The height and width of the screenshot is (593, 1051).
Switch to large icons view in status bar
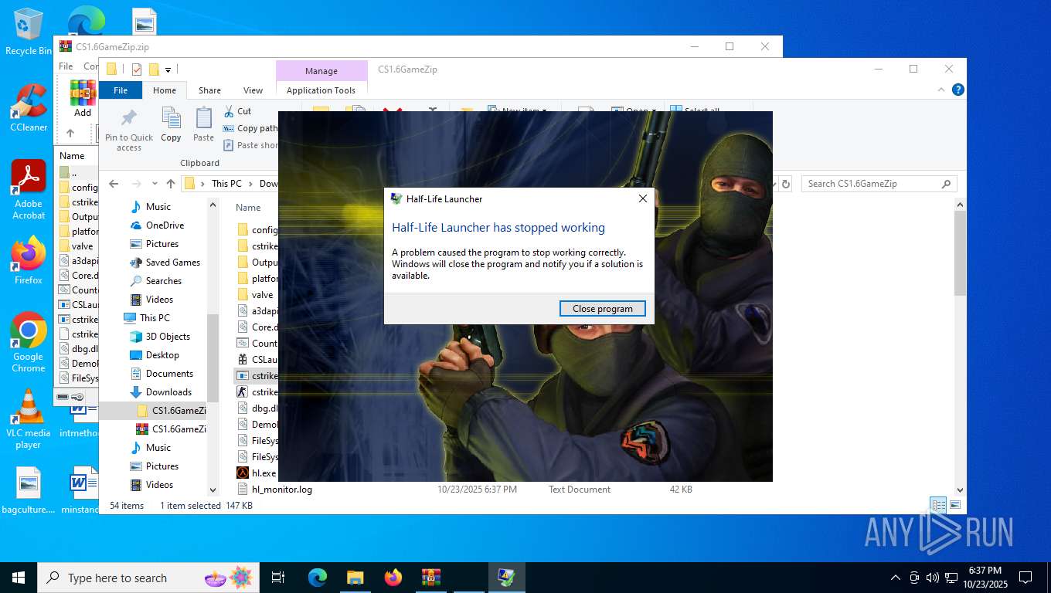click(x=955, y=506)
